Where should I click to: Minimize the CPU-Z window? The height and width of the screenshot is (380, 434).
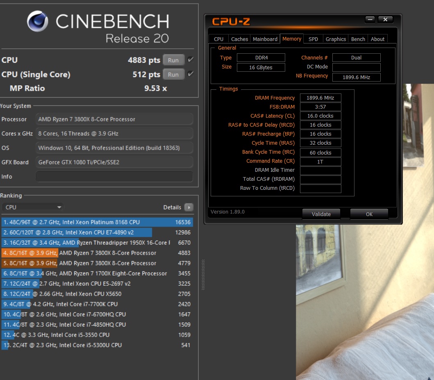pyautogui.click(x=370, y=19)
